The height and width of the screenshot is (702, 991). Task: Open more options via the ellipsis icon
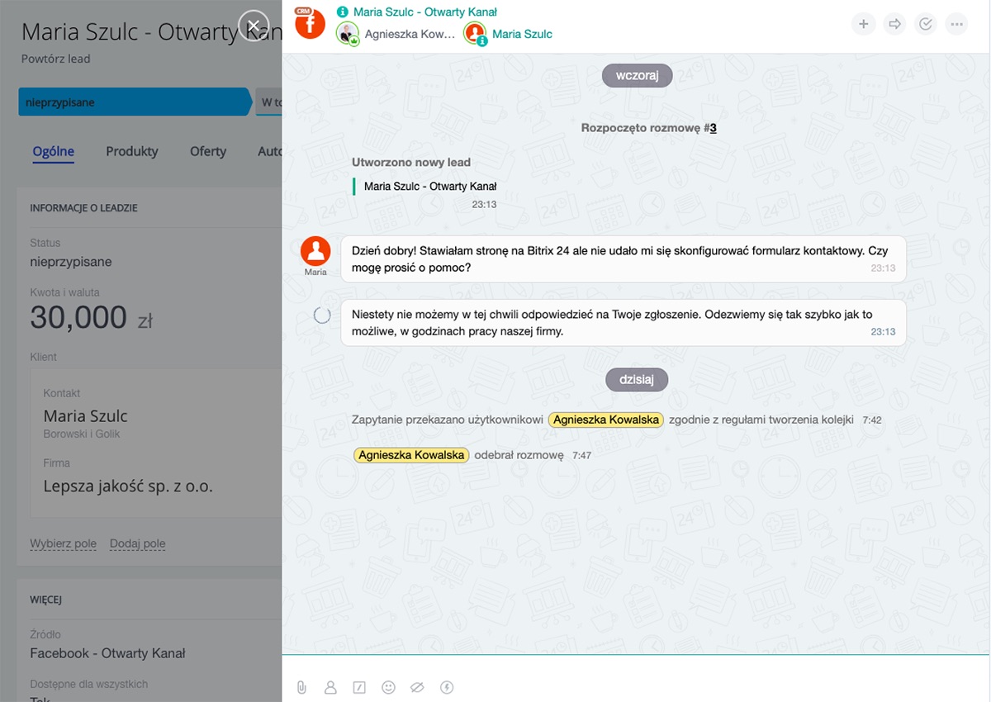[x=956, y=24]
